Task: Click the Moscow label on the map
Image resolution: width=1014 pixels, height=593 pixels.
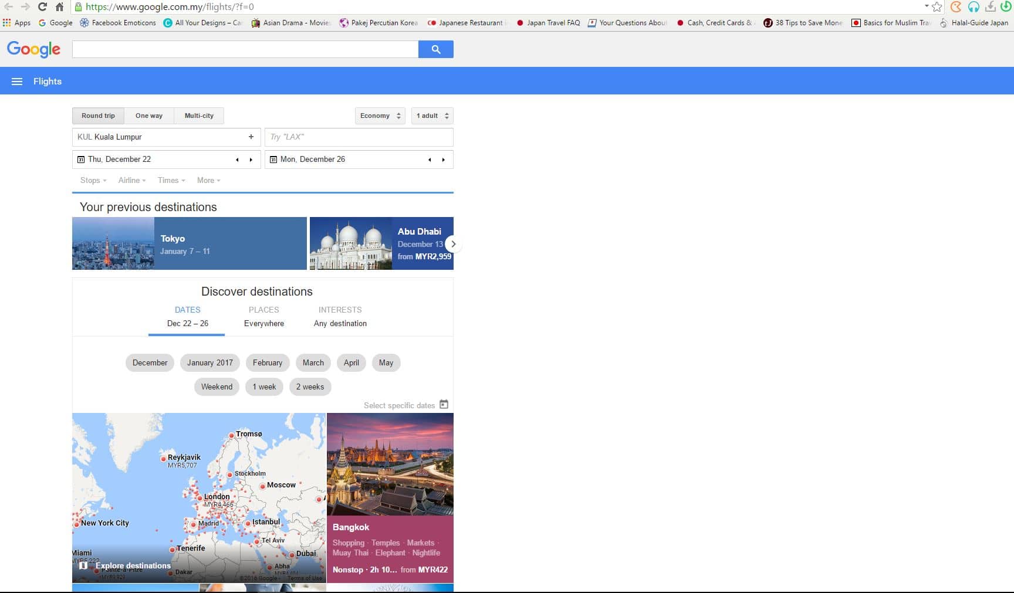Action: [x=281, y=485]
